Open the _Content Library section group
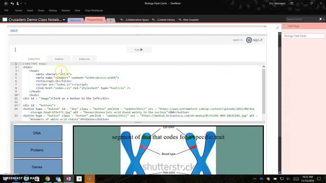 (x=166, y=20)
